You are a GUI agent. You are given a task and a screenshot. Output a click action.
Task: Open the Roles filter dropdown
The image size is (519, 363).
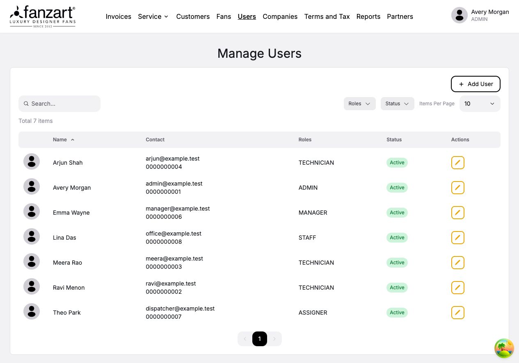tap(360, 104)
